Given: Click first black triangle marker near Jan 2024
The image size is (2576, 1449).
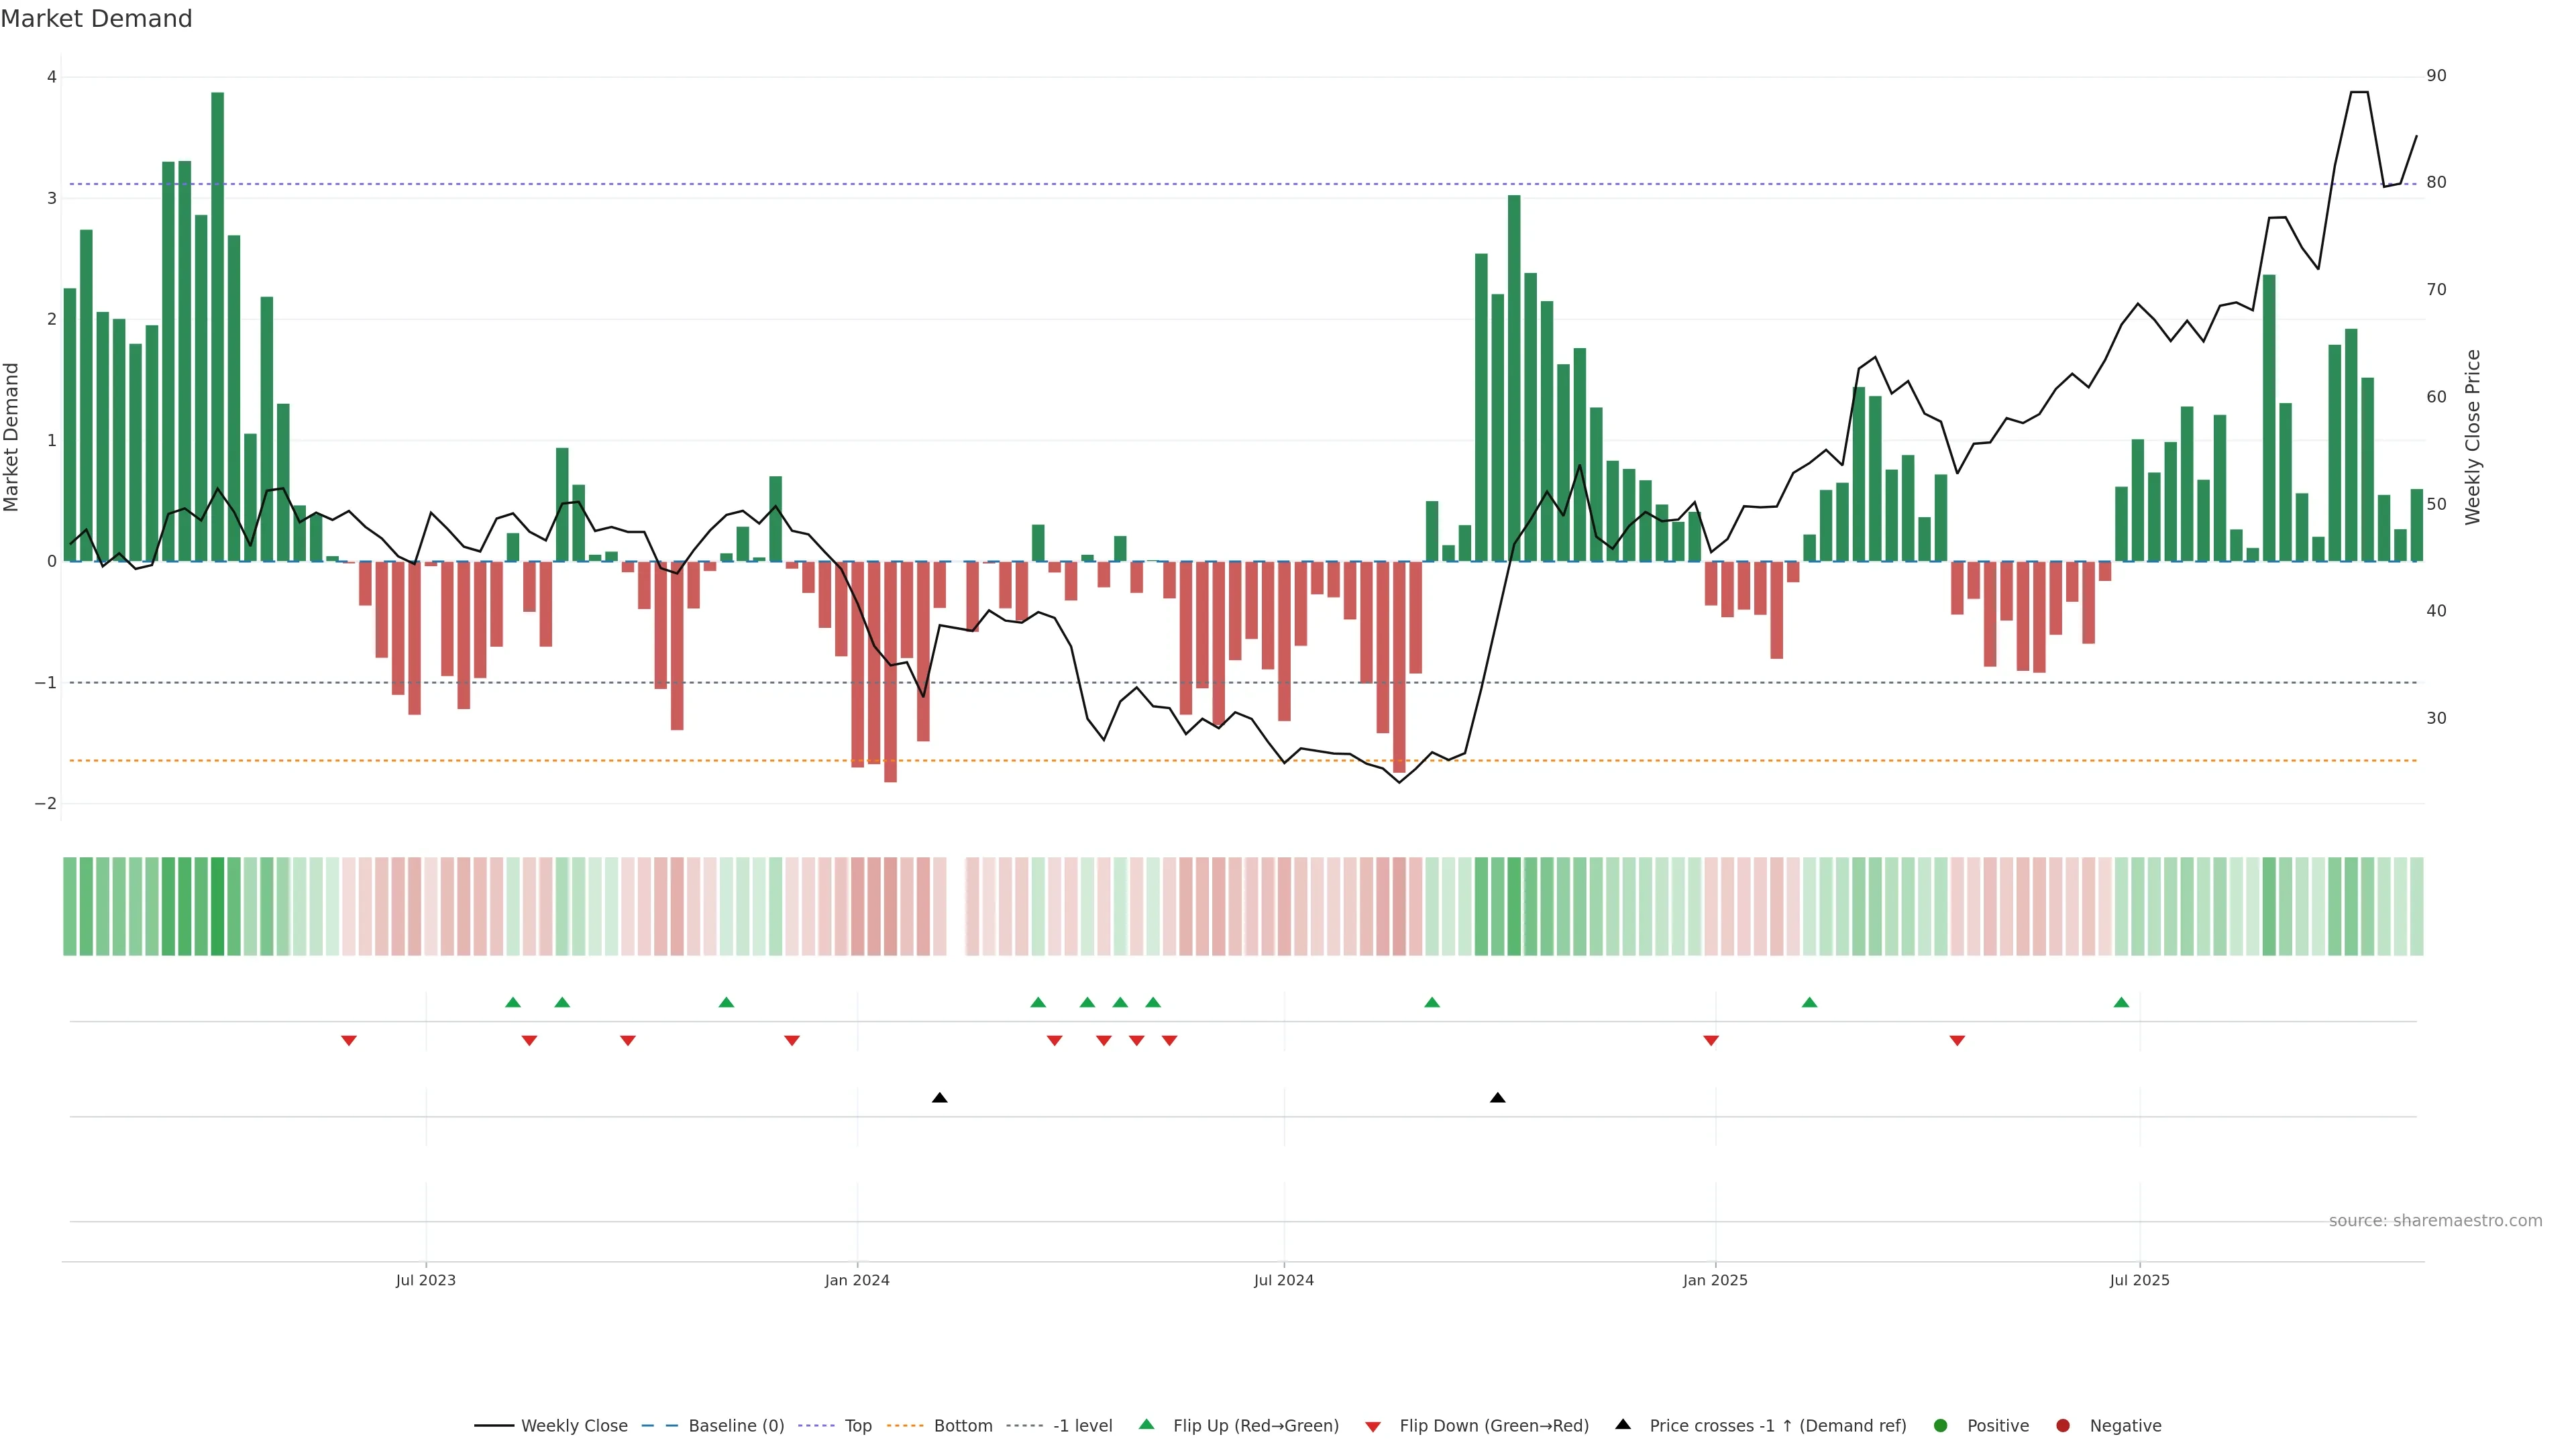Looking at the screenshot, I should 939,1098.
